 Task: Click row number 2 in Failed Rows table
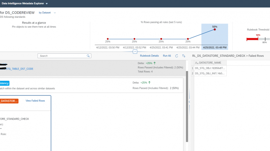192,73
